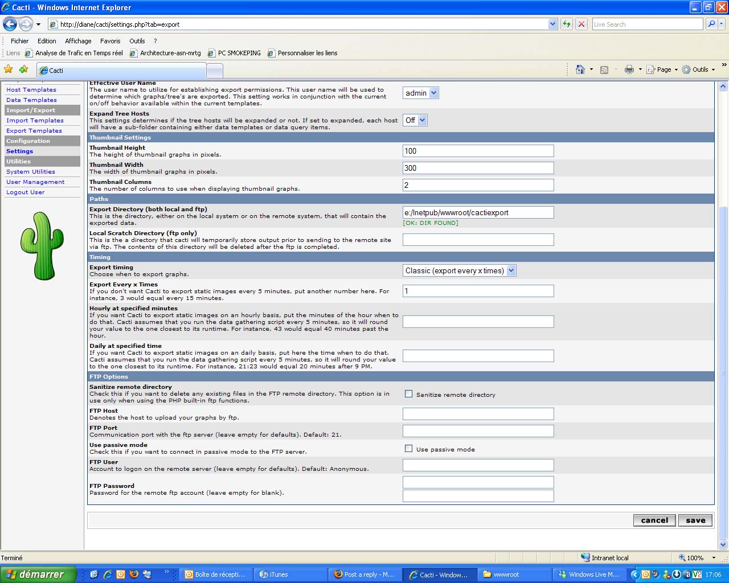Click the scrollbar up arrow
The width and height of the screenshot is (729, 583).
coord(723,86)
